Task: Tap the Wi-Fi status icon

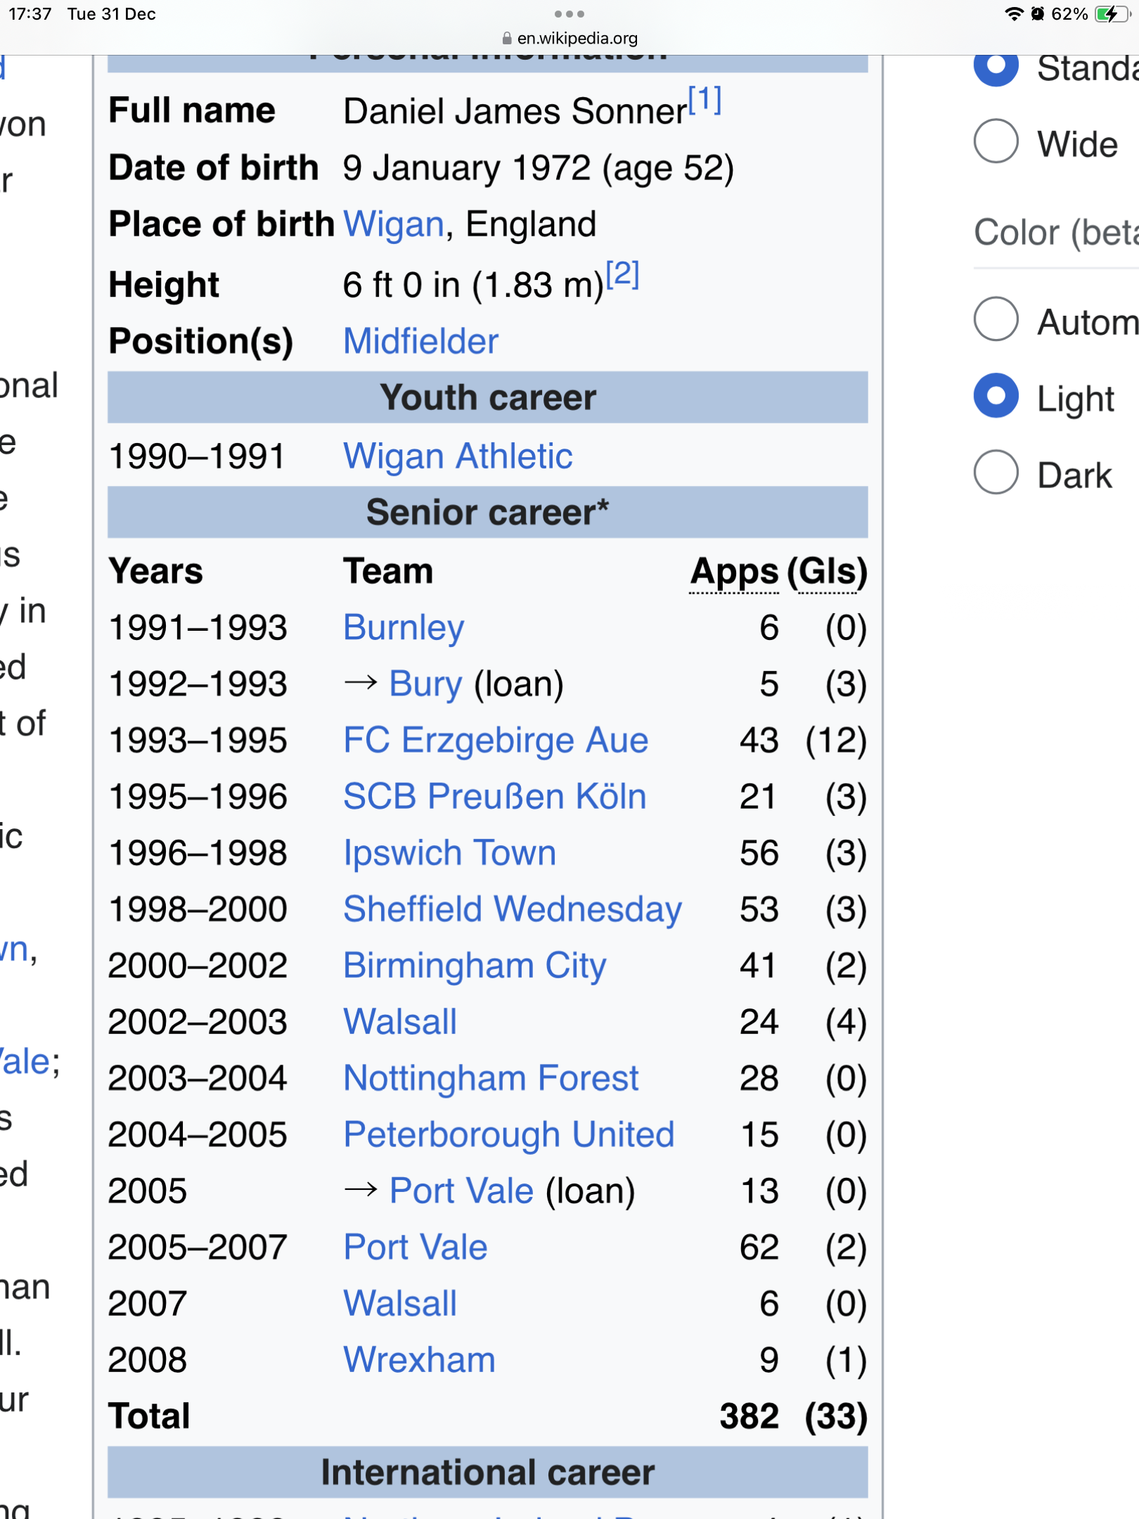Action: click(1014, 14)
